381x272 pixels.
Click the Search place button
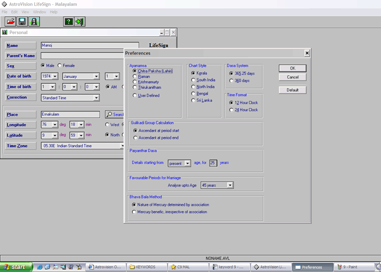click(114, 114)
